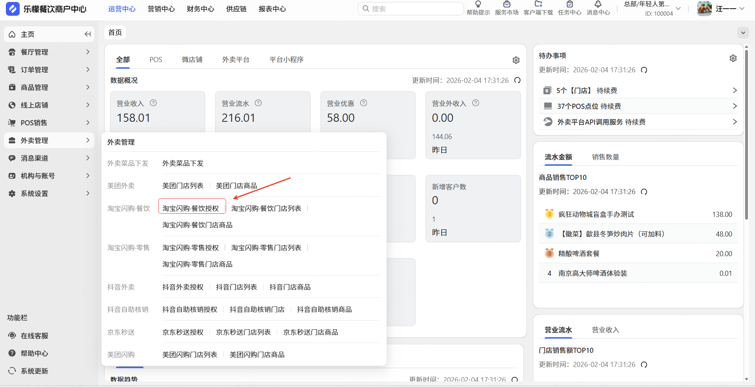Click the 餐厅管理 store icon
Image resolution: width=755 pixels, height=387 pixels.
pyautogui.click(x=12, y=52)
